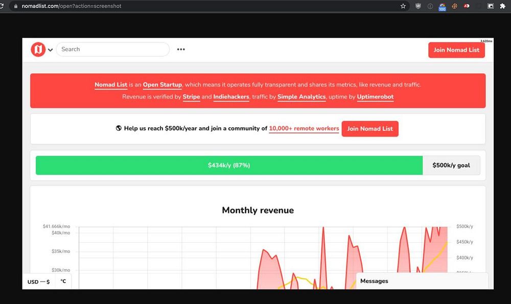Viewport: 511px width, 304px height.
Task: Follow the Stripe link
Action: 191,97
